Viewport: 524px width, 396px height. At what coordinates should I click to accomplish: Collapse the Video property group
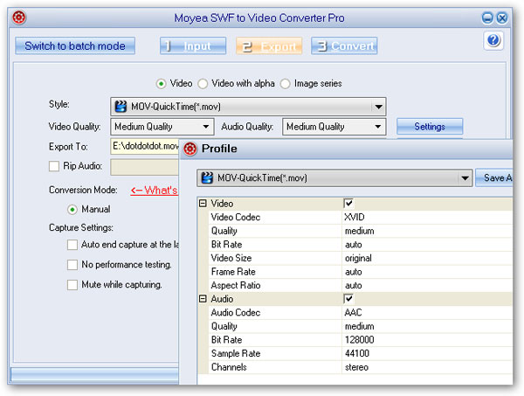pos(203,203)
